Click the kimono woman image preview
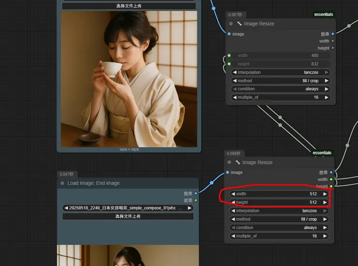This screenshot has width=358, height=266. point(129,79)
